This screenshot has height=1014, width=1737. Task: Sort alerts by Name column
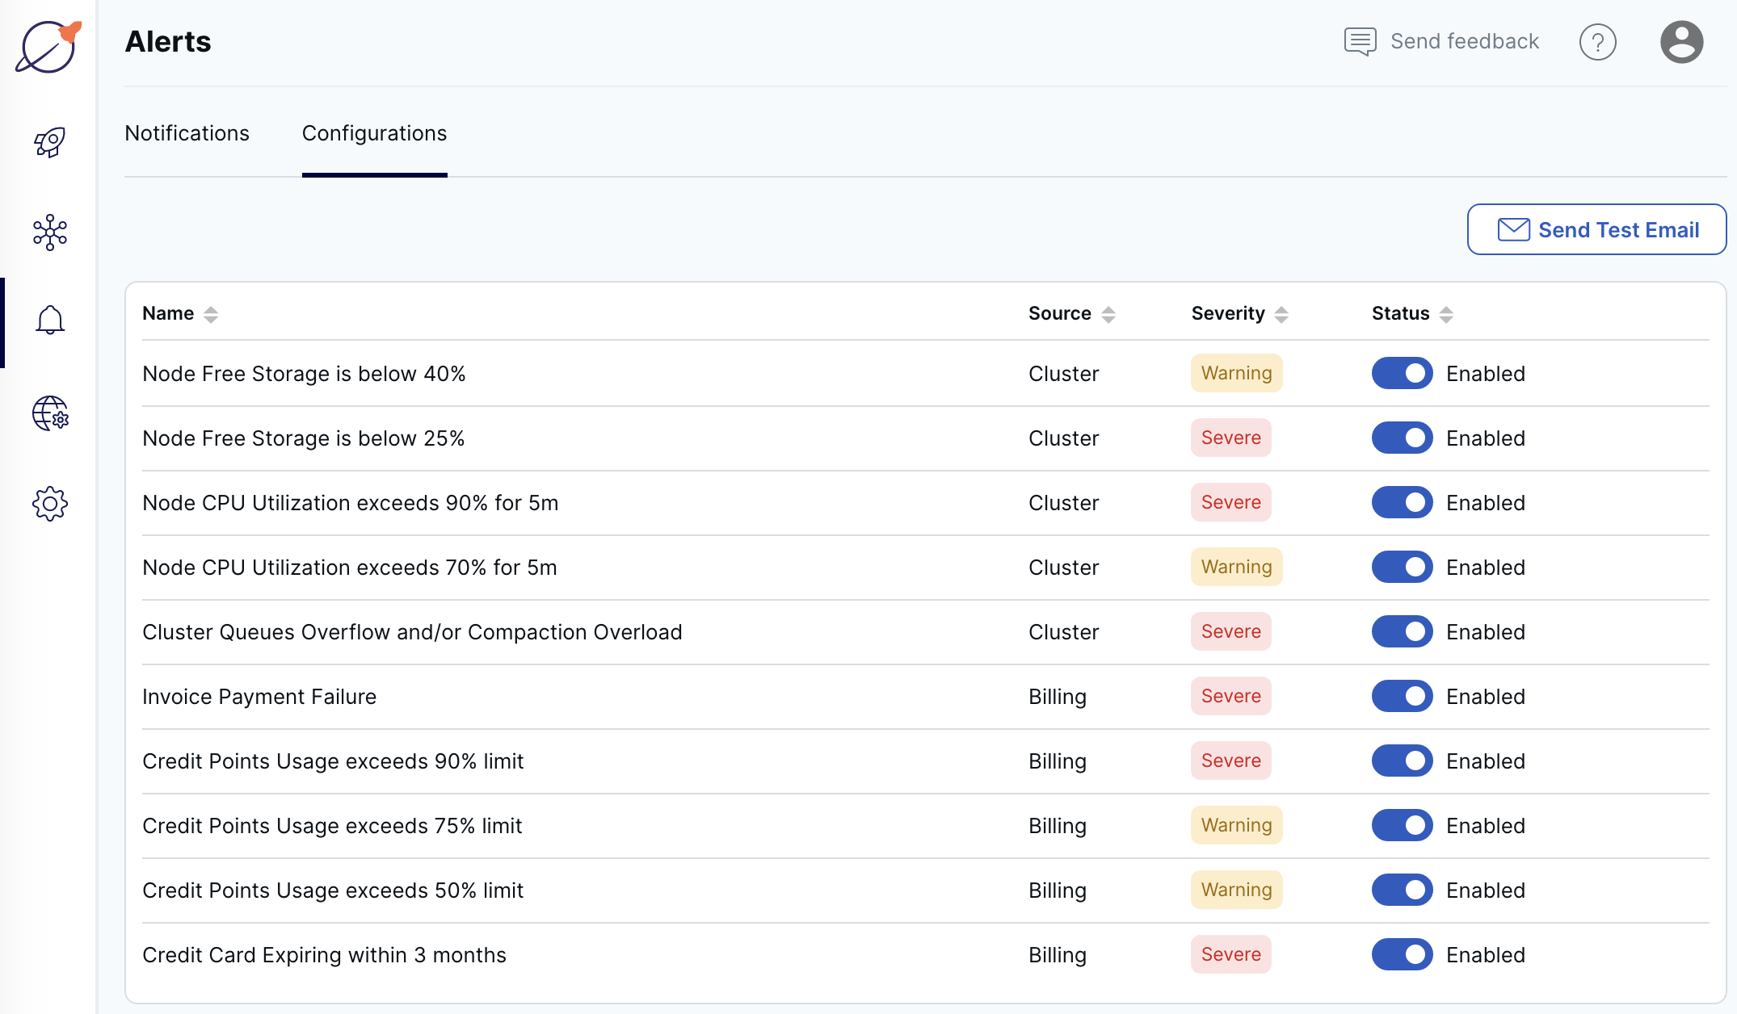tap(210, 312)
